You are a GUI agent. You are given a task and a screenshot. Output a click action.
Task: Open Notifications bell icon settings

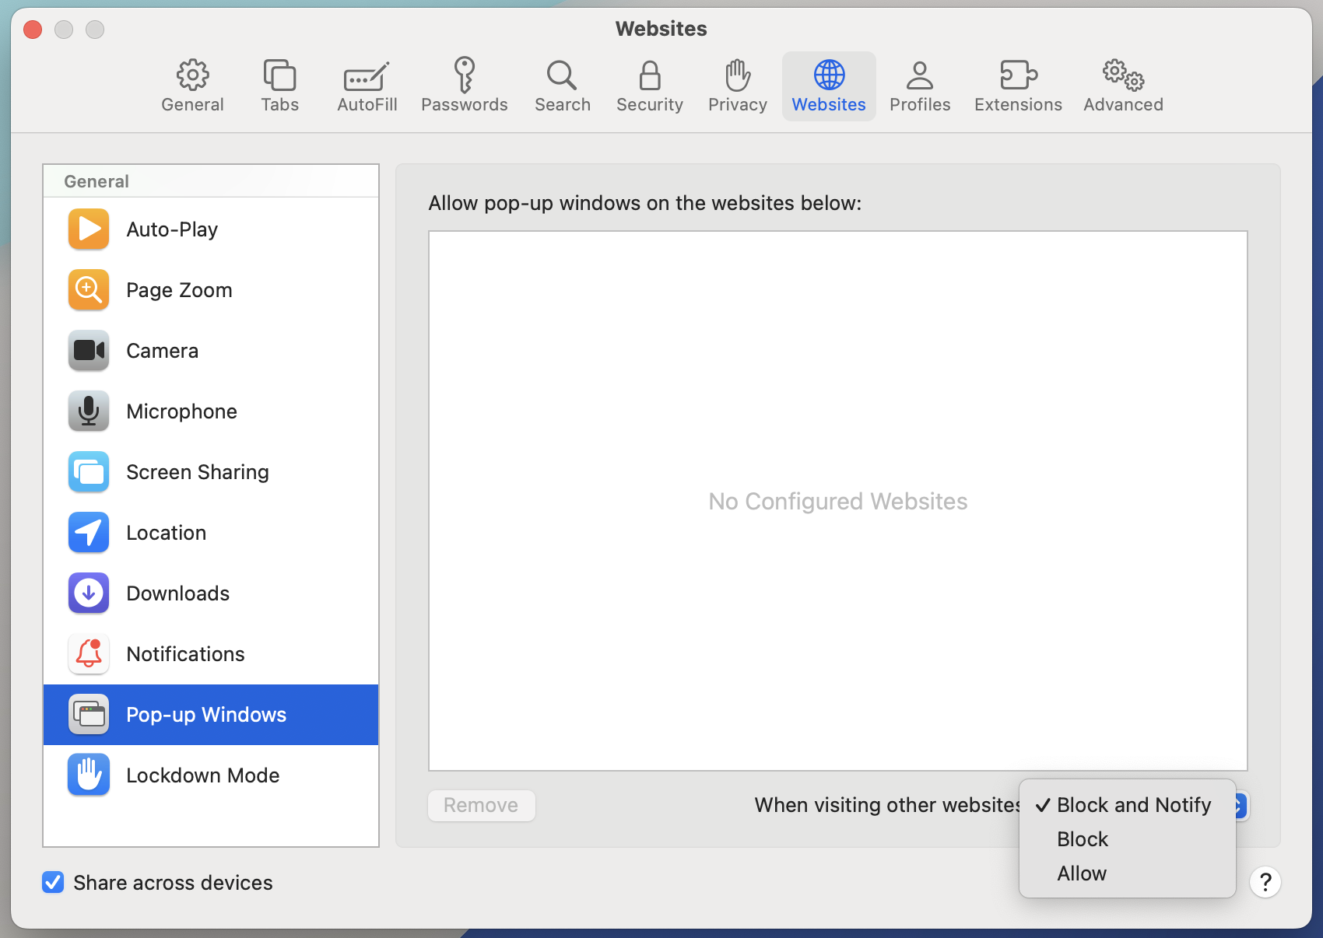88,653
